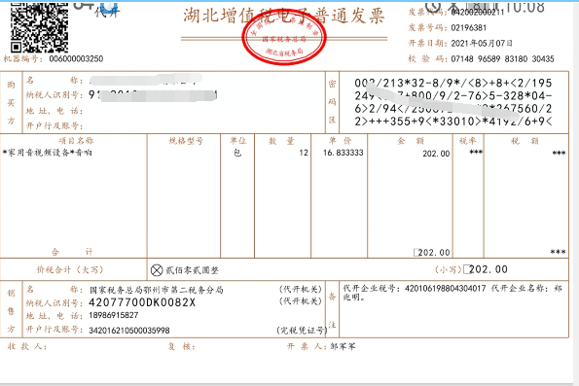Click the 合计 total row label
Image resolution: width=579 pixels, height=386 pixels.
[x=72, y=252]
